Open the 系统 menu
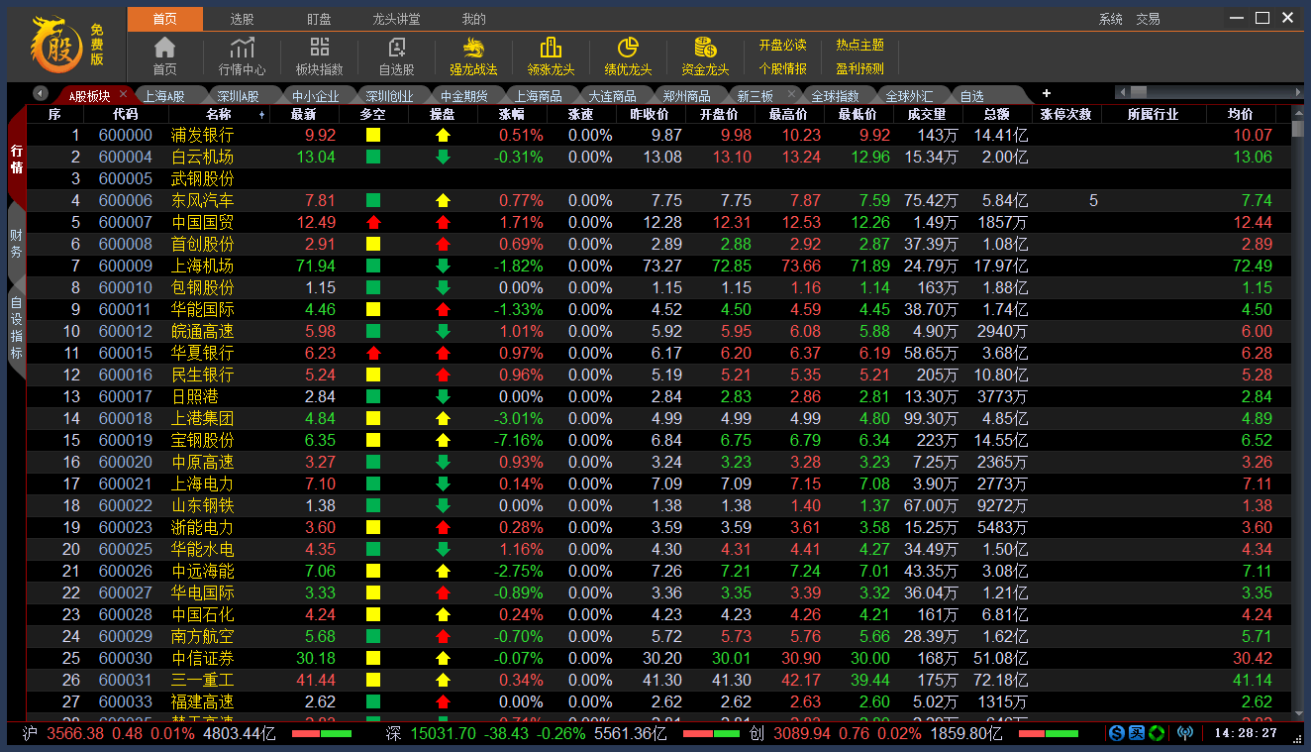1311x752 pixels. pyautogui.click(x=1111, y=19)
